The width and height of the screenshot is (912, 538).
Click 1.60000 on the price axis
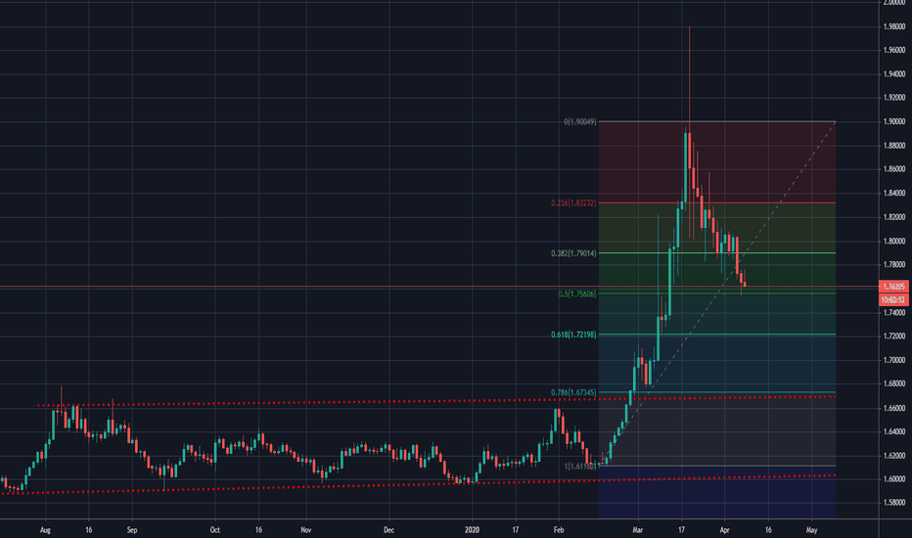click(x=894, y=479)
